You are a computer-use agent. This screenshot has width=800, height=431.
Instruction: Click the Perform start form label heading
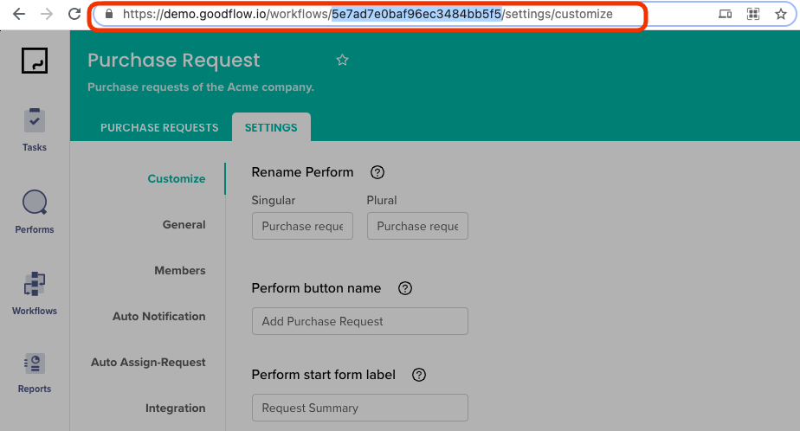point(324,375)
